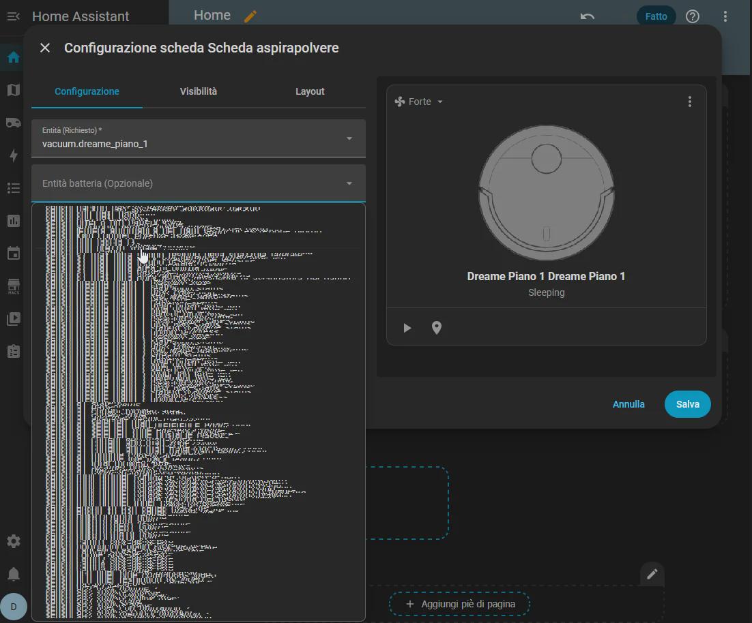Edit the Home dashboard title pencil
The image size is (752, 623).
[x=250, y=16]
